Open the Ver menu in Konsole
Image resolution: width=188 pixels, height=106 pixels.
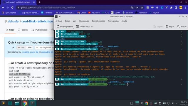[x=74, y=21]
